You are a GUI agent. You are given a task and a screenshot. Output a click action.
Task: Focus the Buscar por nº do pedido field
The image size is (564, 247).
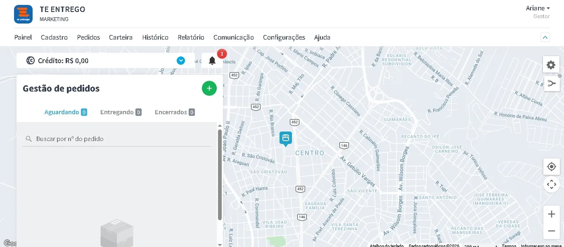pyautogui.click(x=117, y=139)
